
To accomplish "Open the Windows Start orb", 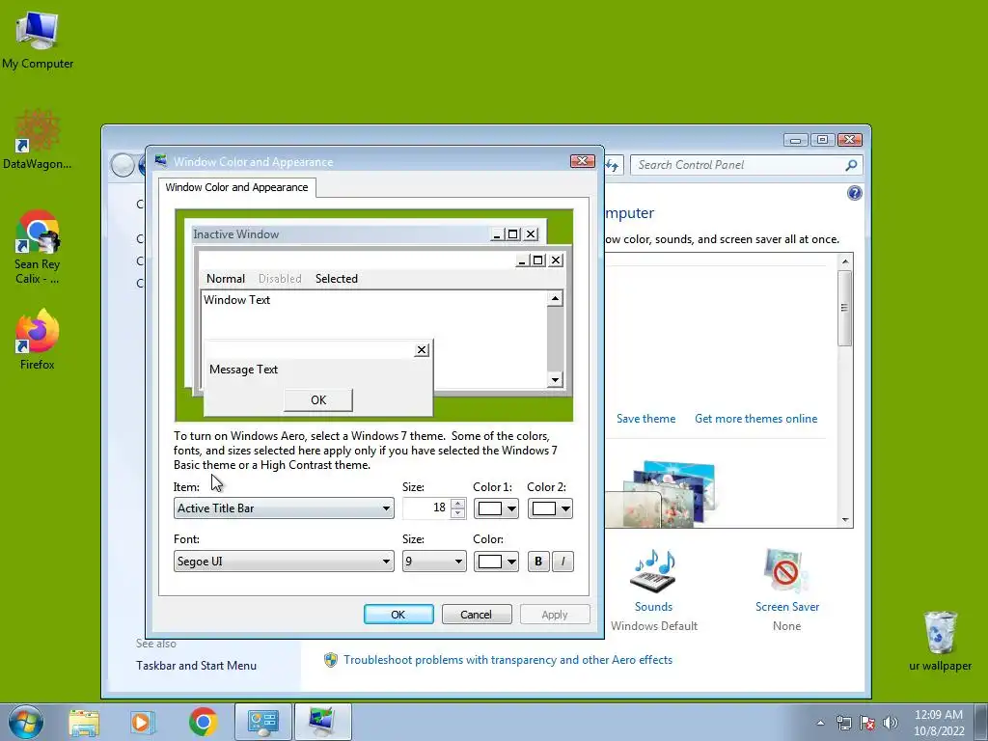I will coord(26,722).
